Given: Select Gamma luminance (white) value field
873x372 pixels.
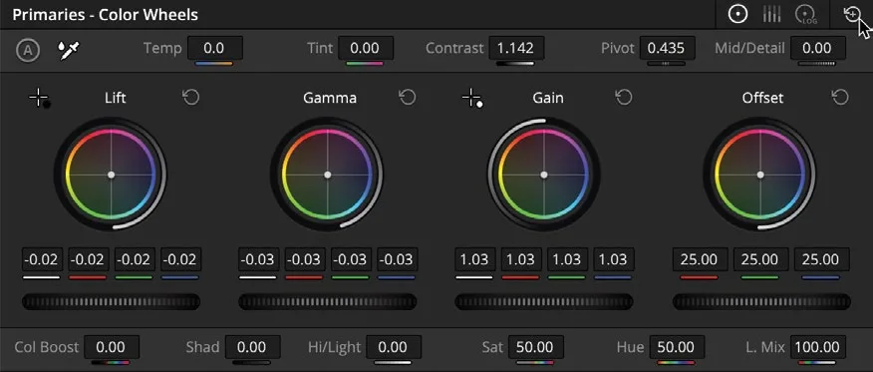Looking at the screenshot, I should pyautogui.click(x=259, y=260).
